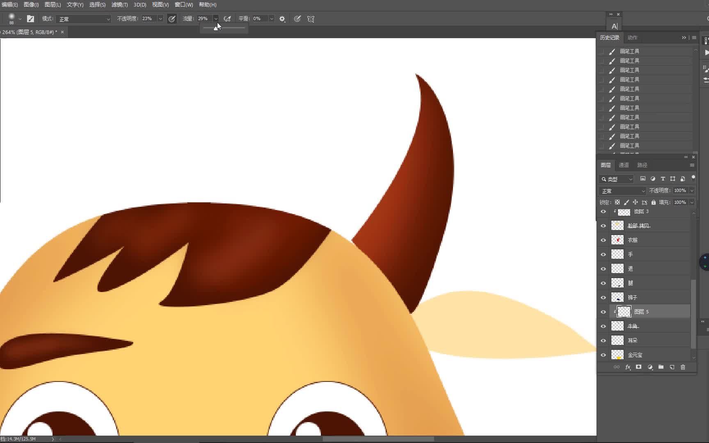Filter layers by adjustment layer type
The height and width of the screenshot is (443, 709).
coord(653,179)
